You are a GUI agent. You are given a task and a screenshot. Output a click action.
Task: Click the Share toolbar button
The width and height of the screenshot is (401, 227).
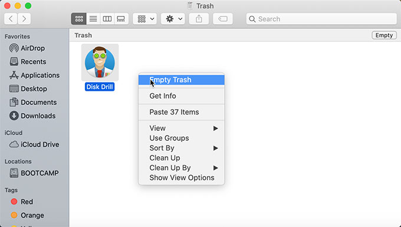coord(199,19)
